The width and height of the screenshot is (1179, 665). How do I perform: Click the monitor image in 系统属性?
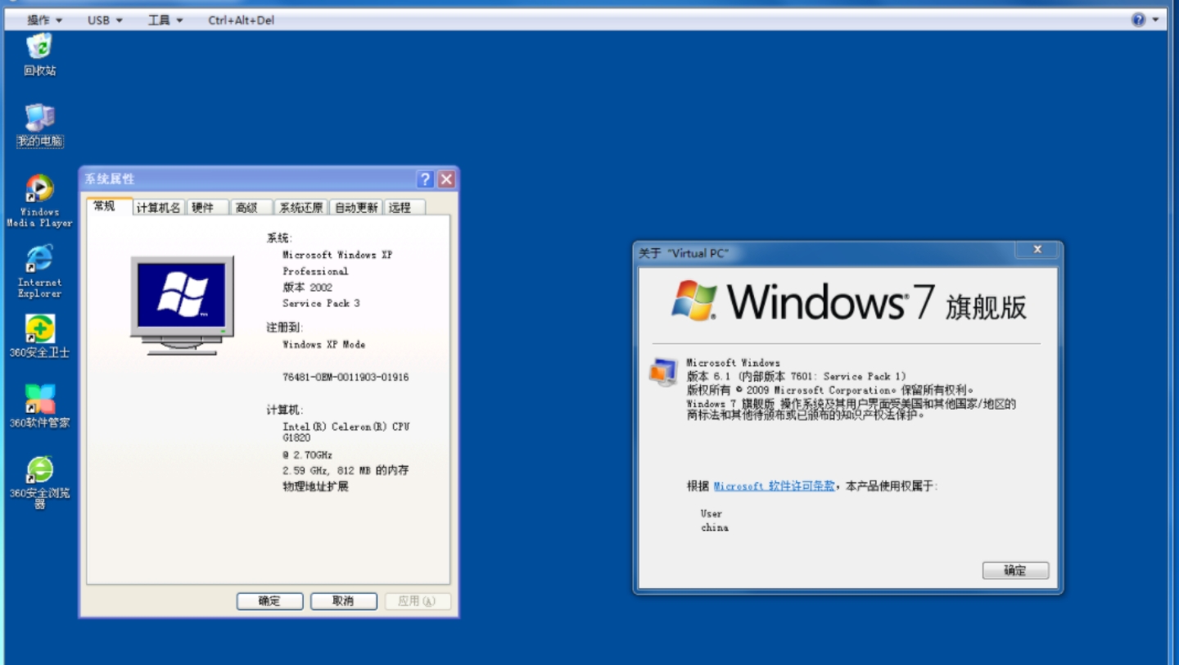coord(182,305)
